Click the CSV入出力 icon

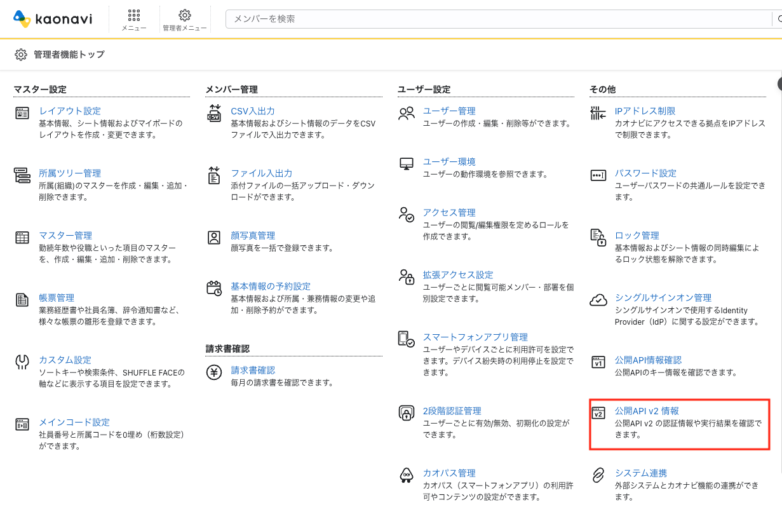coord(214,113)
